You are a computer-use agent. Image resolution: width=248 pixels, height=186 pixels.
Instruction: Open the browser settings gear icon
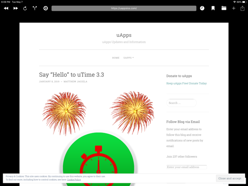[x=45, y=8]
